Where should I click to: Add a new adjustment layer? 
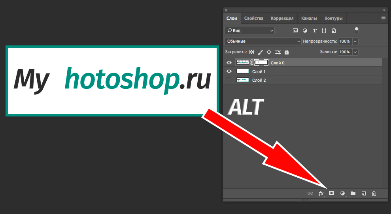point(342,193)
